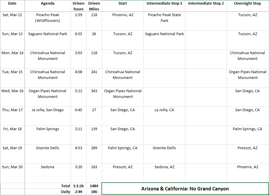269x195 pixels.
Task: Click the Phoenix, AZ start cell
Action: tap(123, 15)
